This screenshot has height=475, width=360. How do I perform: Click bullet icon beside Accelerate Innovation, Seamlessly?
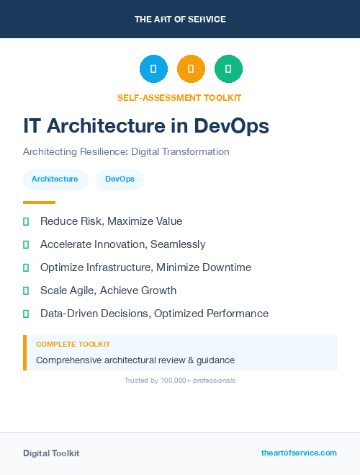click(26, 244)
